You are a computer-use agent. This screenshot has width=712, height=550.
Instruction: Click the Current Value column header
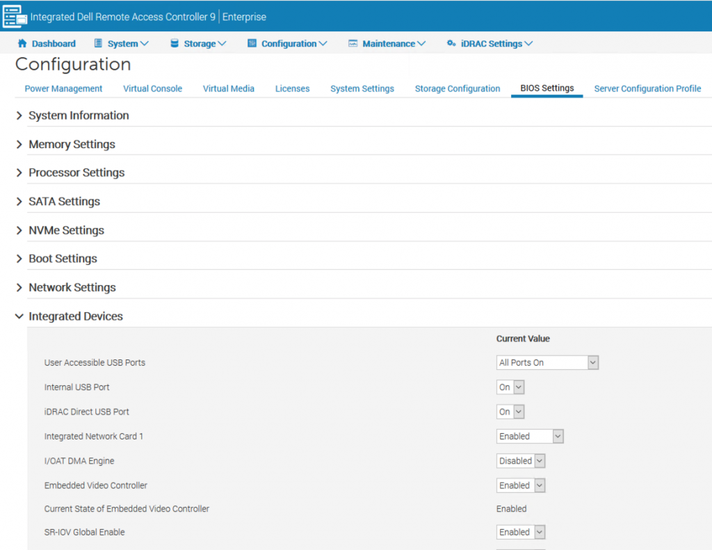[x=523, y=339]
